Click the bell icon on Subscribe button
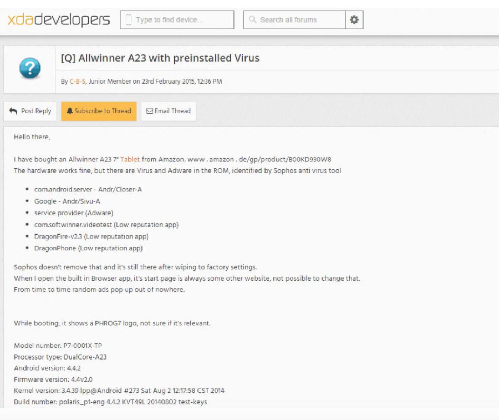499x420 pixels. click(x=69, y=111)
